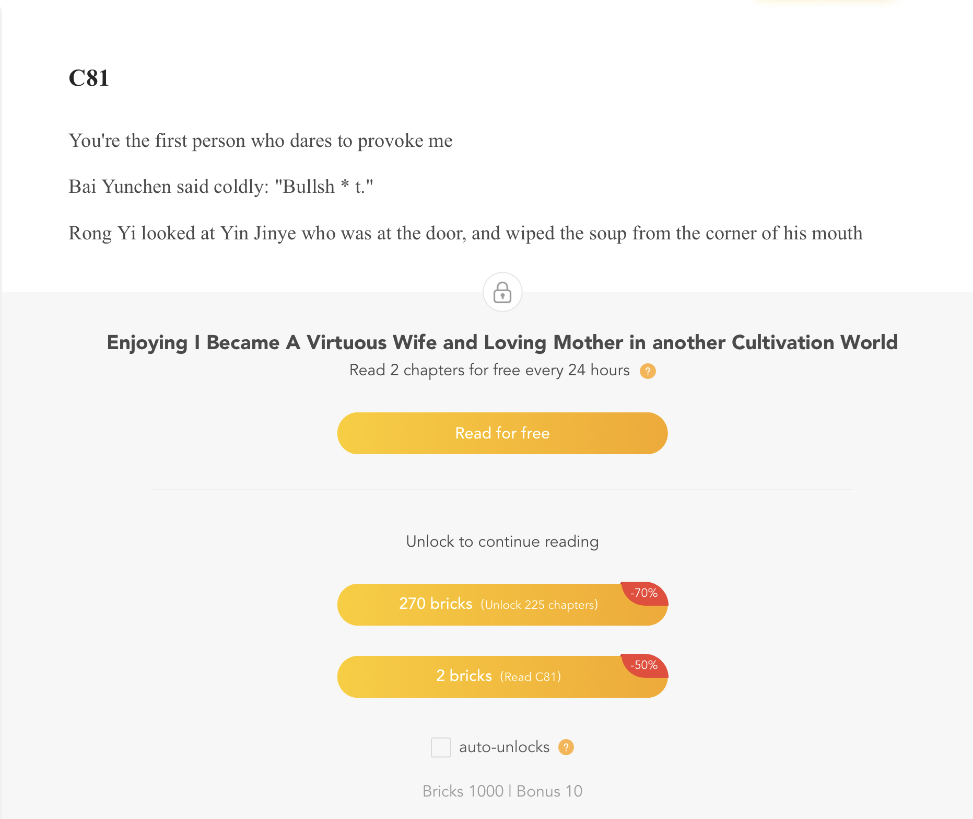973x819 pixels.
Task: Click the Bricks 1000 balance
Action: 463,791
